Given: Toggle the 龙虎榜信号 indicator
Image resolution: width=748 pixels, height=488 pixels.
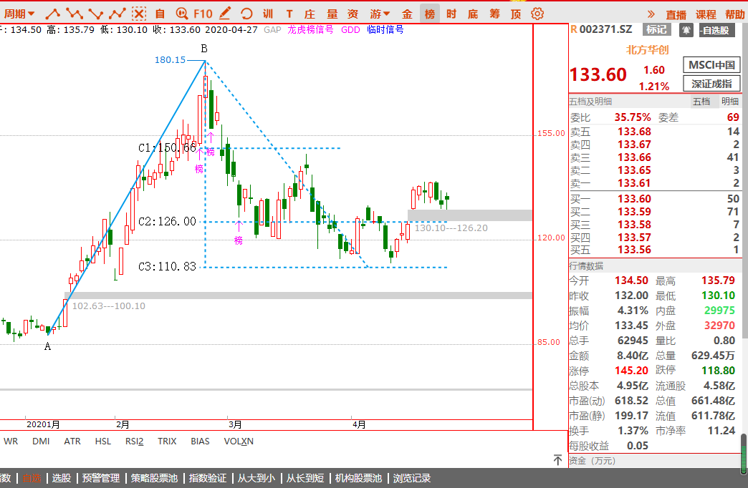Looking at the screenshot, I should coord(310,29).
